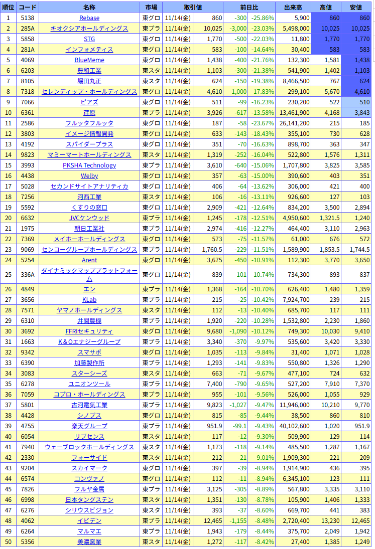The image size is (375, 549).
Task: Open the Arent stock page
Action: [89, 260]
